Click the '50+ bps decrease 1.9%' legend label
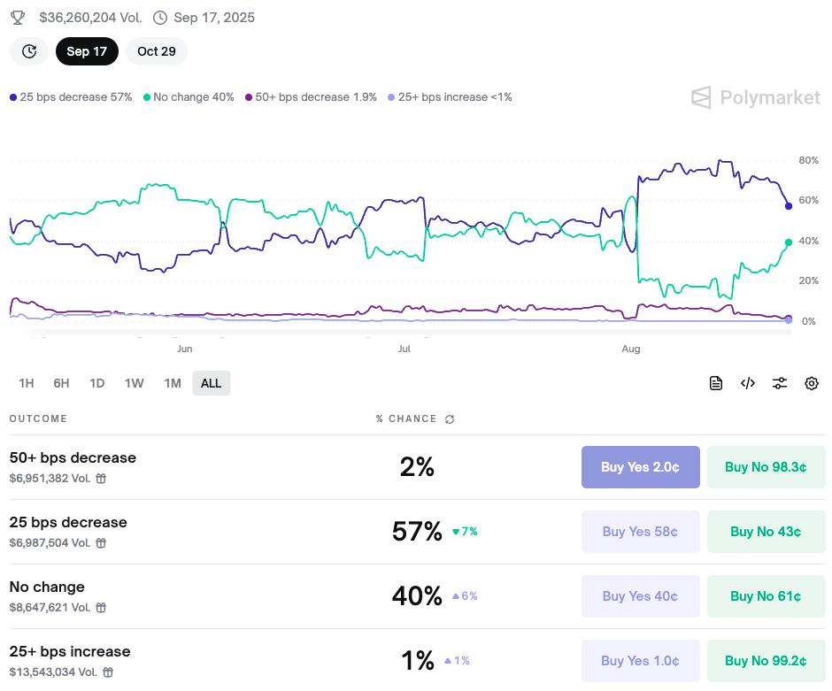The image size is (832, 691). coord(316,97)
